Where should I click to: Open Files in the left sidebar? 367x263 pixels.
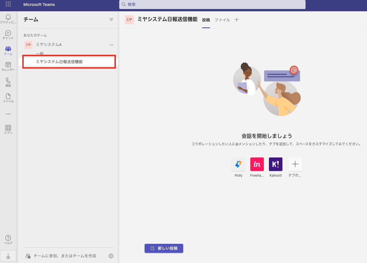pos(8,98)
